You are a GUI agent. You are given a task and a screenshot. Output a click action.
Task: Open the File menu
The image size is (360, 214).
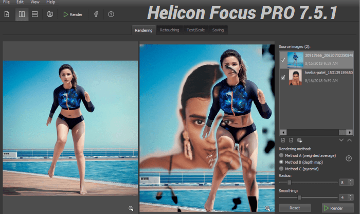[6, 2]
